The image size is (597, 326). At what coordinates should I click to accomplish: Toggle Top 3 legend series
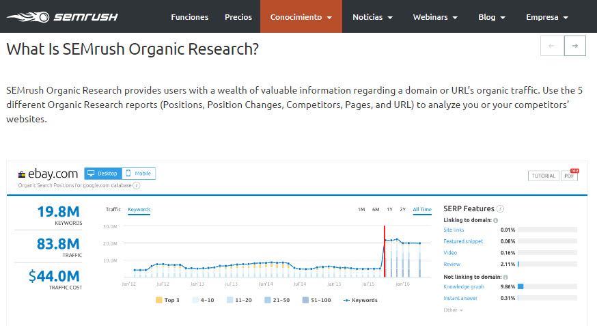point(167,300)
